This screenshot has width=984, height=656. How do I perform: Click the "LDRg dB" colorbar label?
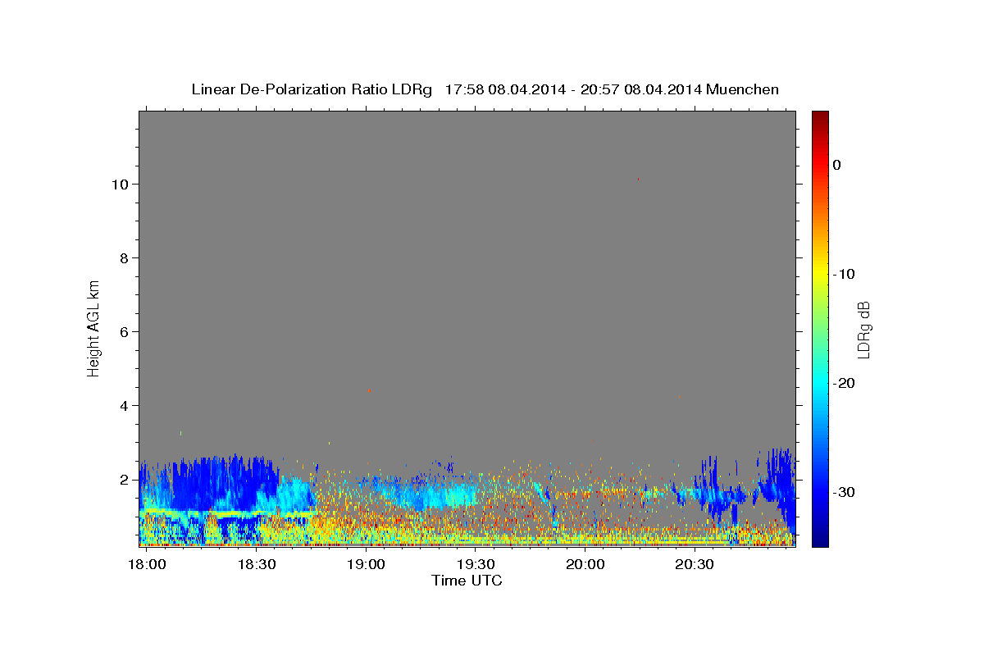(863, 330)
